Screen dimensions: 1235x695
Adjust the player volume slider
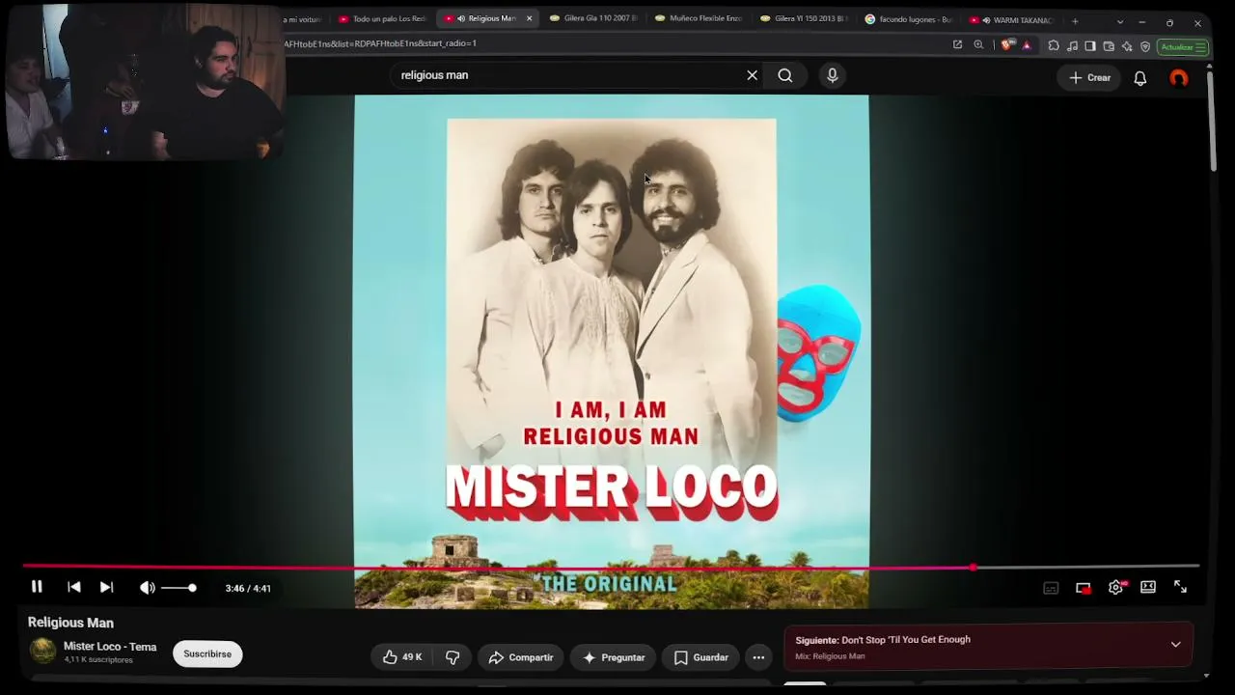pyautogui.click(x=178, y=588)
